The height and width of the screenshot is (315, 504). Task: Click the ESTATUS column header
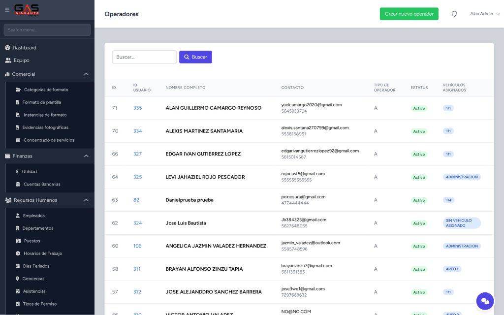pyautogui.click(x=419, y=88)
